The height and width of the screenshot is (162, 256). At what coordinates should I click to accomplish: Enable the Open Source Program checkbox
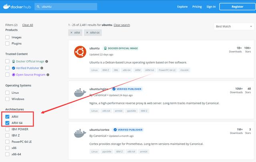[x=7, y=75]
